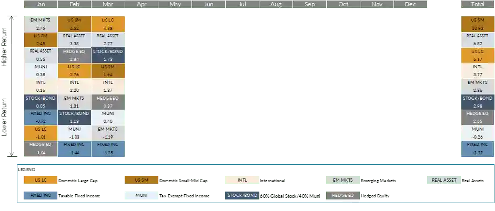Click Mar US SM cell with 1.64
Screen dimensions: 495x211
(108, 71)
